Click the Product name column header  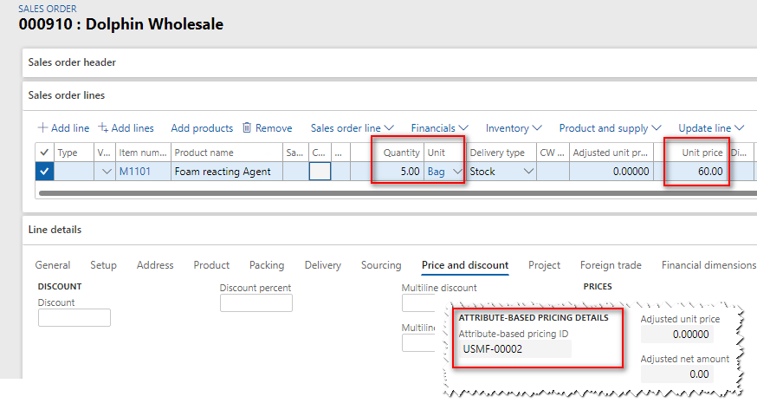click(x=227, y=153)
